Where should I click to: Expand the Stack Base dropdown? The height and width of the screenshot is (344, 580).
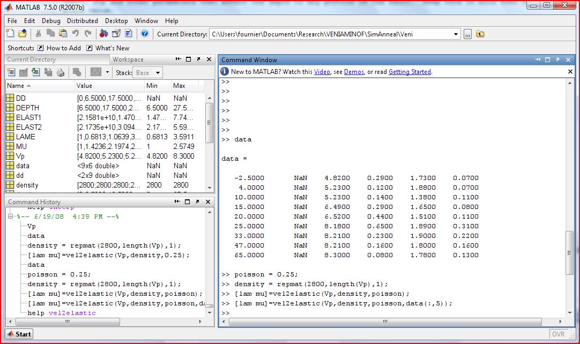coord(158,73)
